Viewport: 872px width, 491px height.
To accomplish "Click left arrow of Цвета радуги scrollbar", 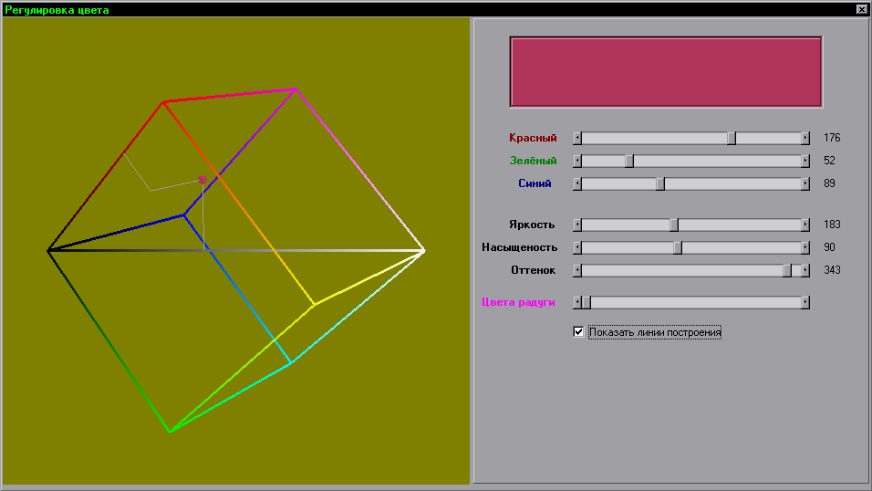I will click(x=576, y=302).
